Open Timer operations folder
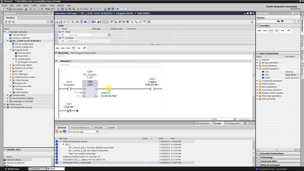This screenshot has height=171, width=304. point(269,66)
